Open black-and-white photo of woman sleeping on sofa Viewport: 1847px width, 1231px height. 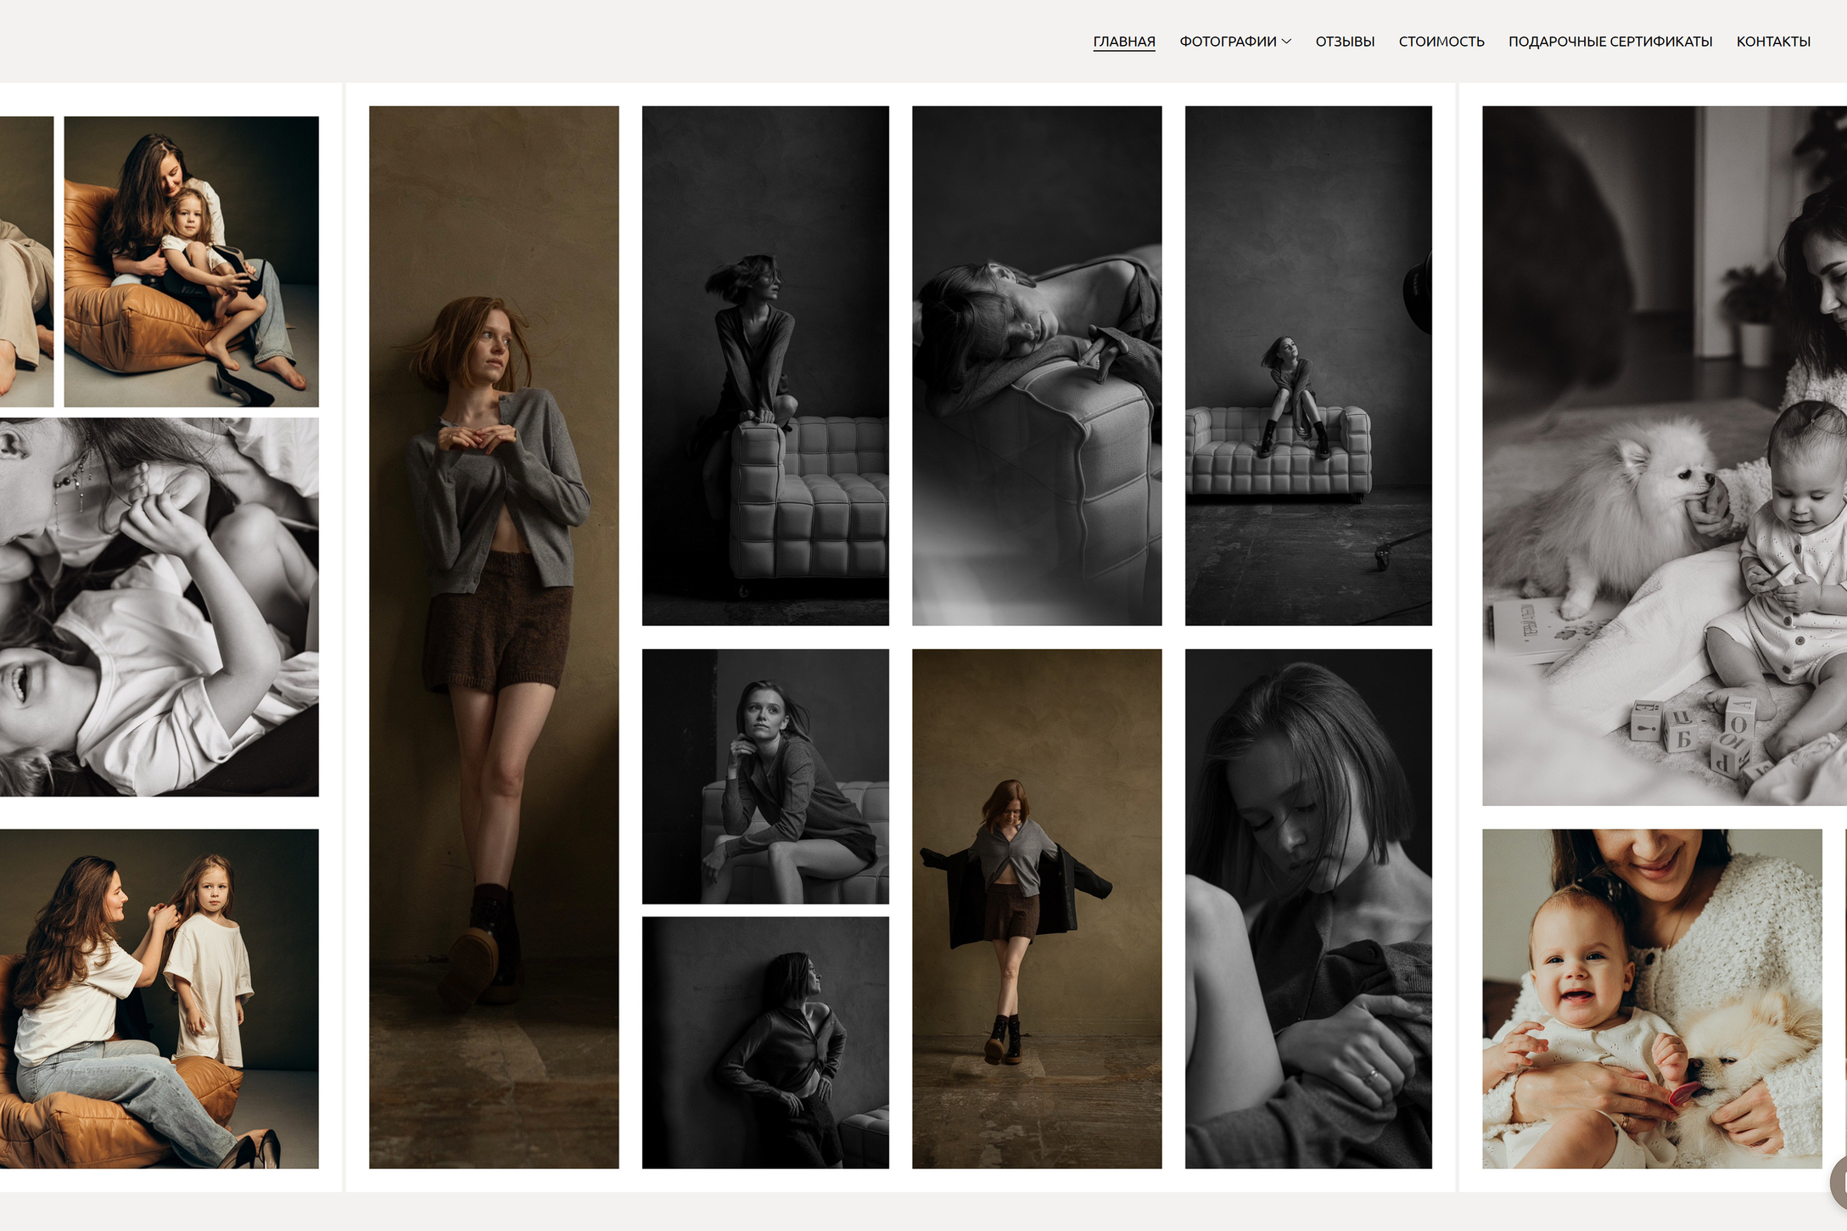click(1036, 365)
